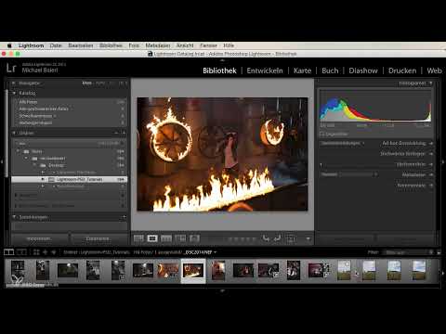Screen dimensions: 446x334
Task: Open the saved preset dropdown beside Ad-hoc-Entwicklung
Action: click(343, 143)
